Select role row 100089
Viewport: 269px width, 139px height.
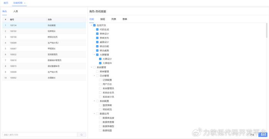[x=44, y=43]
